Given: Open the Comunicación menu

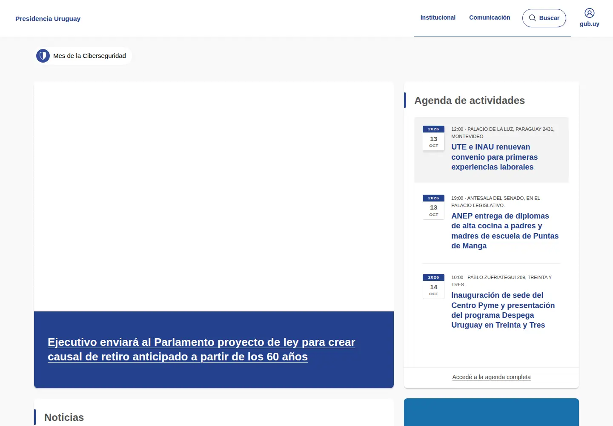Looking at the screenshot, I should (x=490, y=17).
